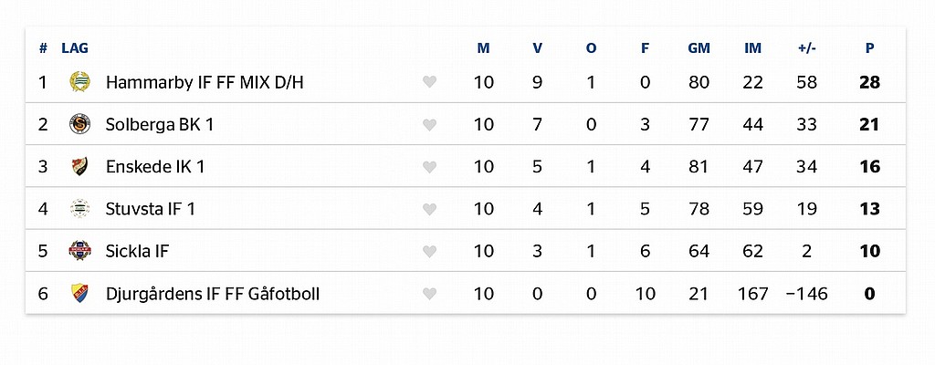
Task: Toggle favorite heart for Enskede IK 1
Action: [429, 167]
